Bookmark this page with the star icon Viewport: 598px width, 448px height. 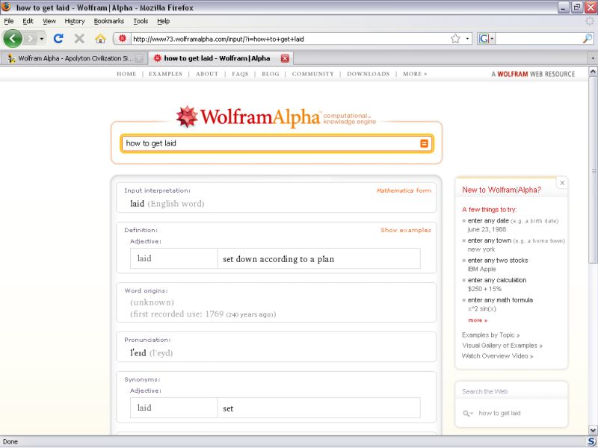455,38
